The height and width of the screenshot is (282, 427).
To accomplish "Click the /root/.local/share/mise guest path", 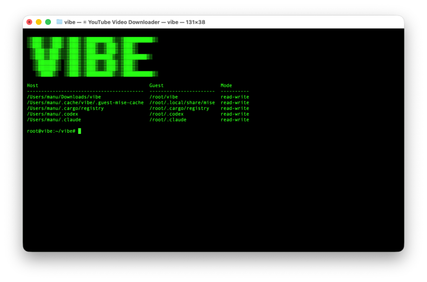I will click(182, 103).
